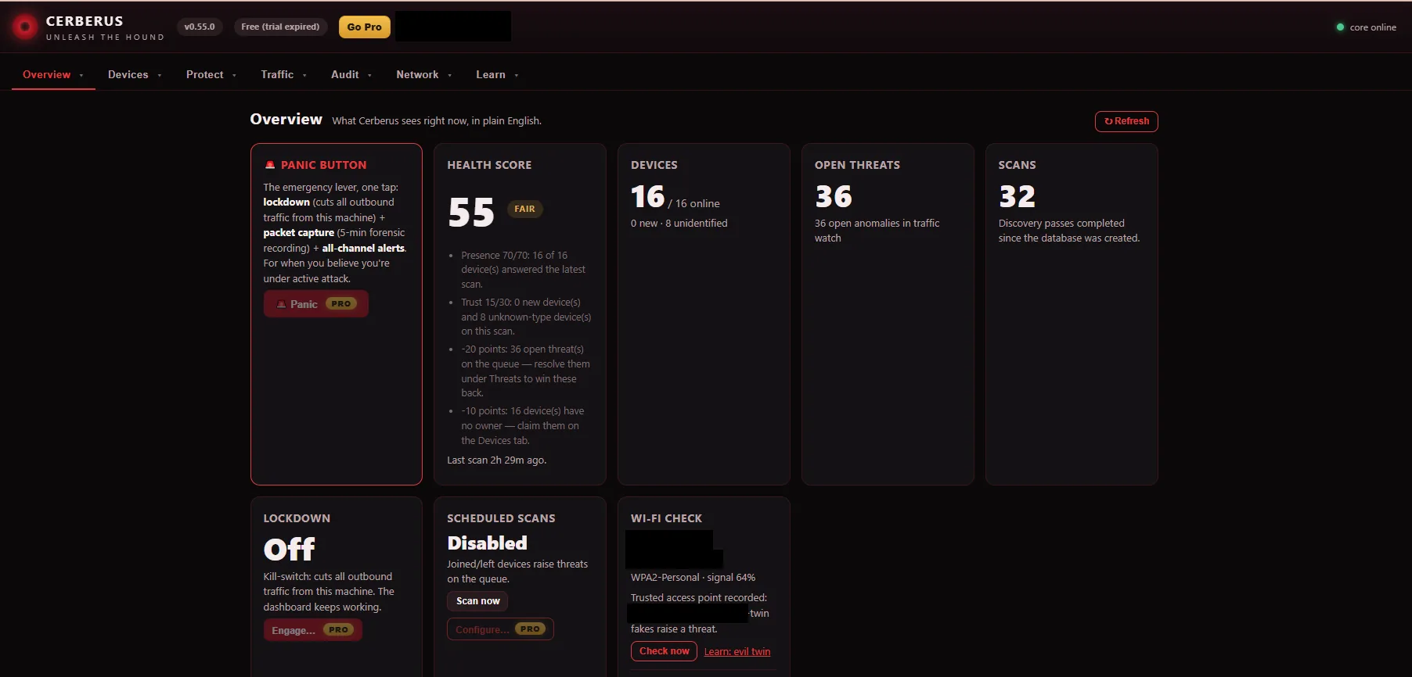Click 'Last scan 2h 29m ago' text
Viewport: 1412px width, 677px height.
[497, 460]
